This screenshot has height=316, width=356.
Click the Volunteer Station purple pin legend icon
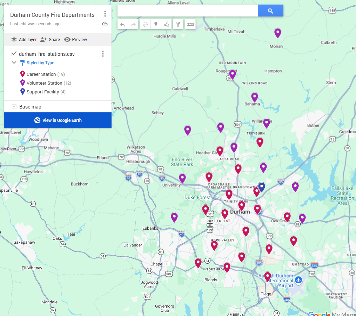click(x=22, y=83)
